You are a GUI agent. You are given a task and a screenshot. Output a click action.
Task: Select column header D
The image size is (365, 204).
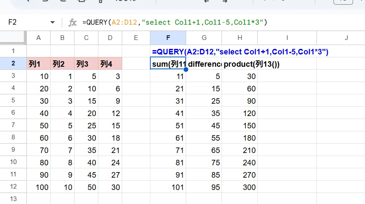click(110, 38)
